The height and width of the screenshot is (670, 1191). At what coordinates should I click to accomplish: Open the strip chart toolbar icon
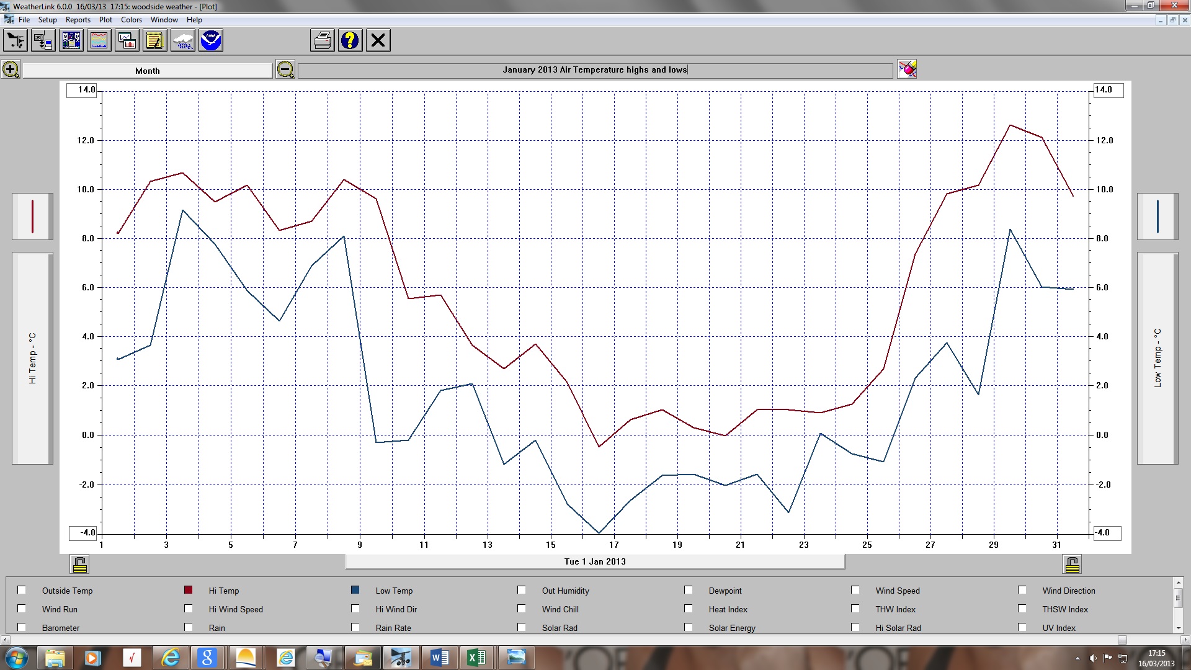tap(99, 41)
